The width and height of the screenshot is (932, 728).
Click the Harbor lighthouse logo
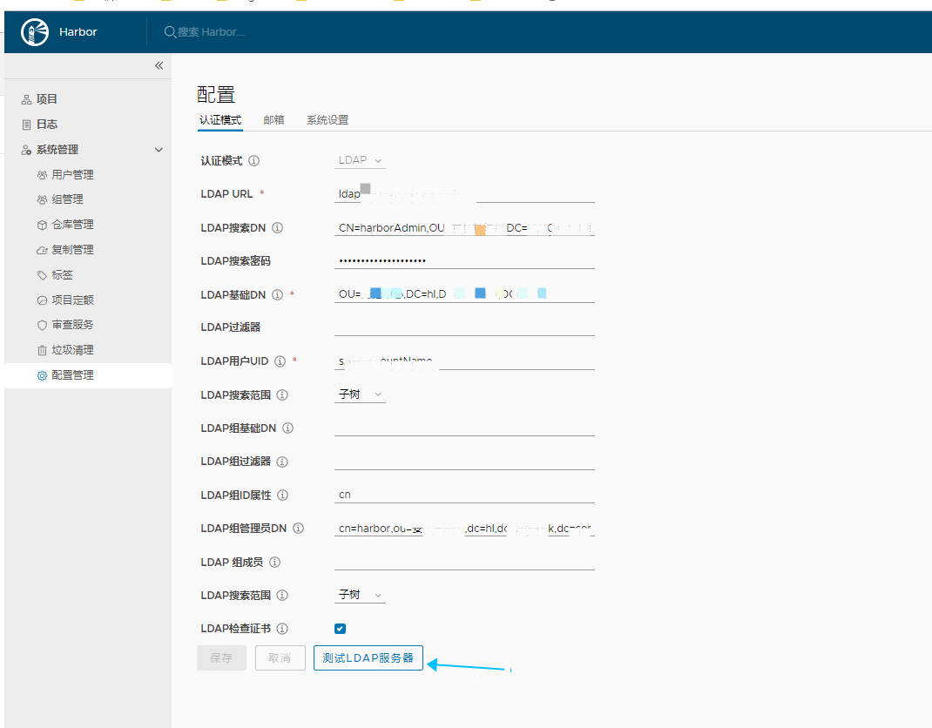35,32
